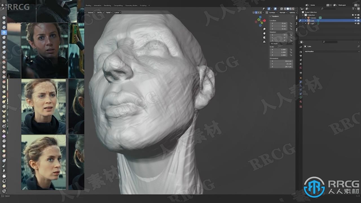
Task: Switch perspective/orthographic grid gizmo
Action: point(264,42)
